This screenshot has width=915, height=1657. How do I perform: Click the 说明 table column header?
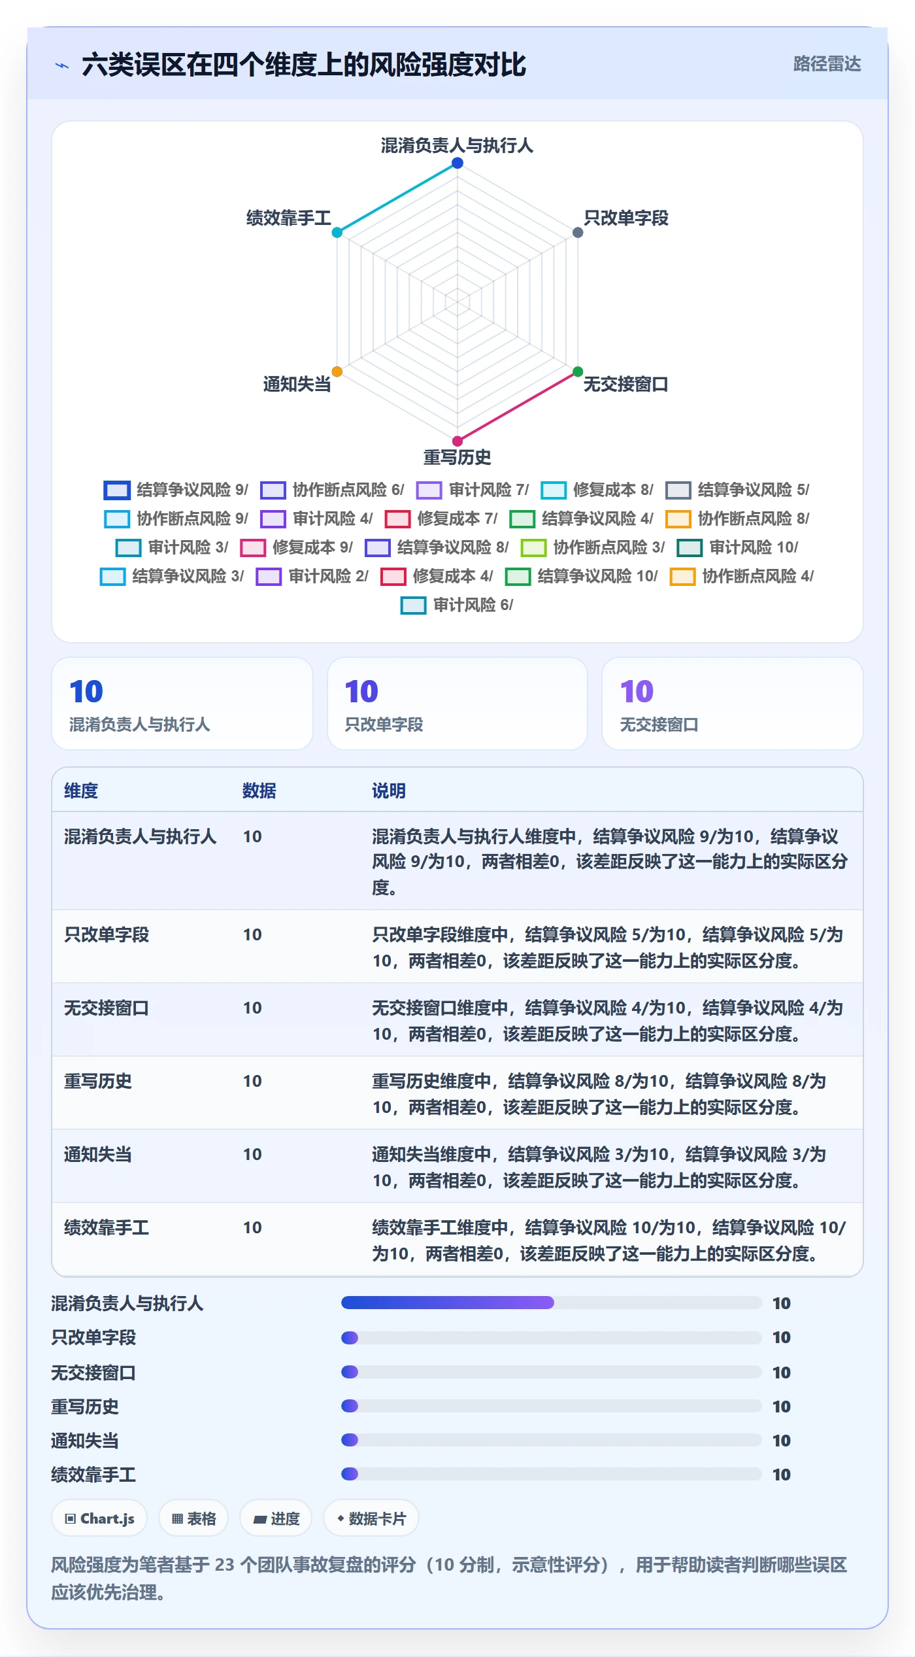tap(389, 791)
